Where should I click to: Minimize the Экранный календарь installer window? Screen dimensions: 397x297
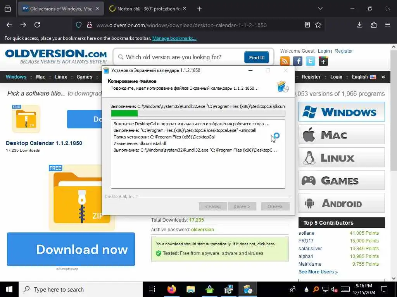tap(250, 70)
